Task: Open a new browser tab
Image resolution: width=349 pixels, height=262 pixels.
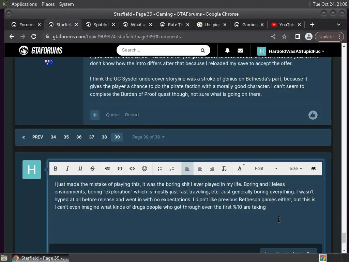Action: tap(312, 25)
